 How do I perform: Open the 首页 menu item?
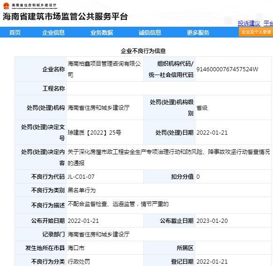click(15, 33)
